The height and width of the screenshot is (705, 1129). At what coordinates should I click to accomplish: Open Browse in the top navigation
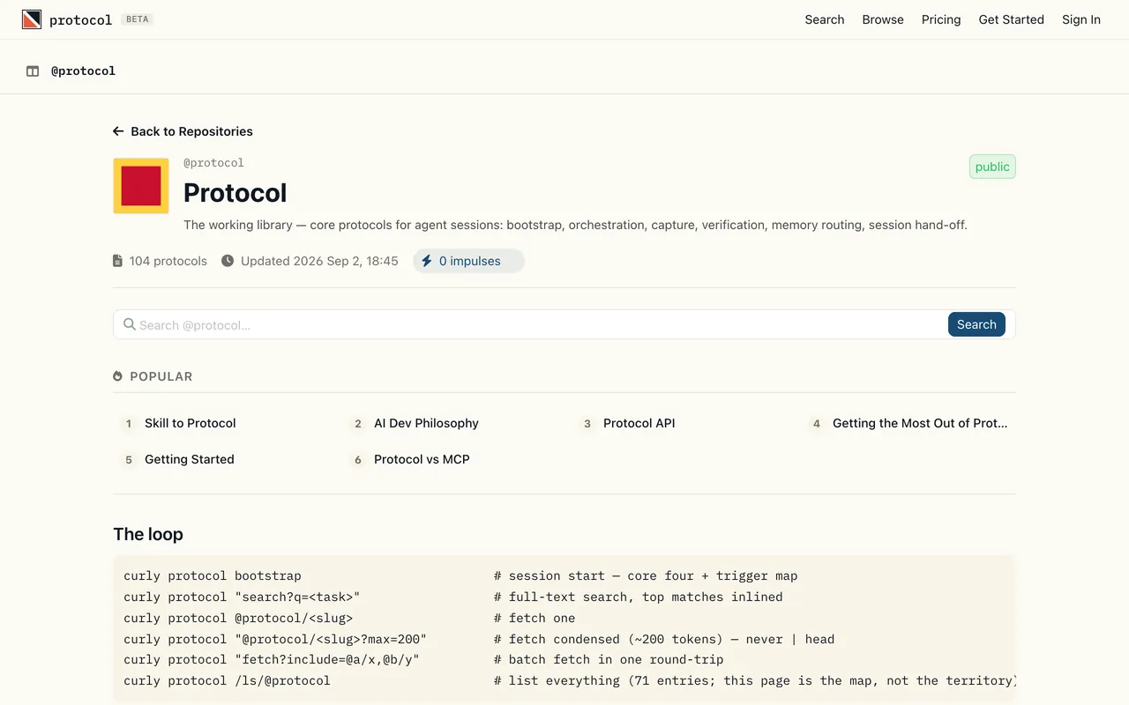883,19
